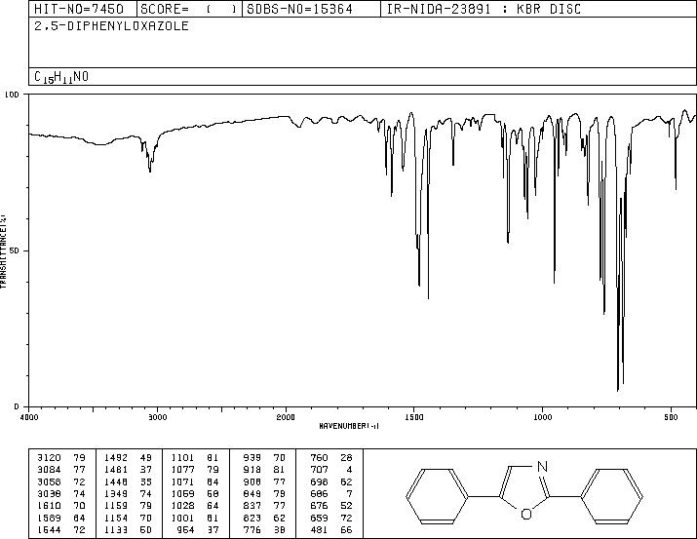The height and width of the screenshot is (539, 697).
Task: Click the molecular formula C15H11NO
Action: 61,77
